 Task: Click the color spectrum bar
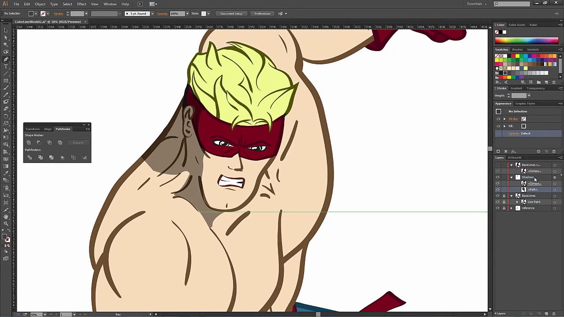point(527,41)
